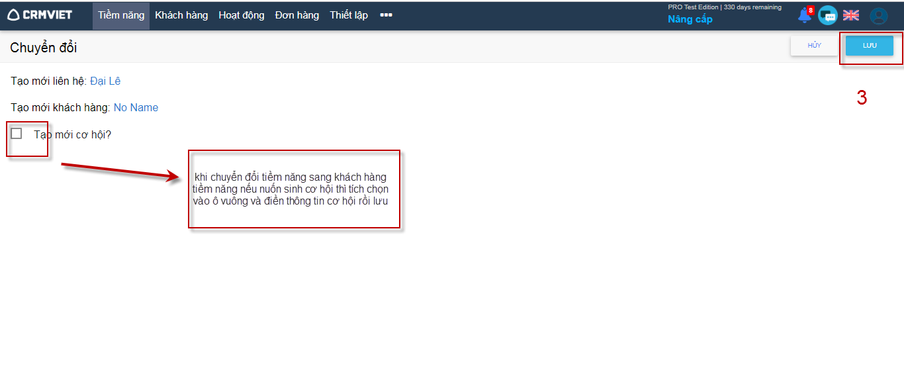Open the chat messages icon
This screenshot has height=382, width=904.
[x=827, y=15]
